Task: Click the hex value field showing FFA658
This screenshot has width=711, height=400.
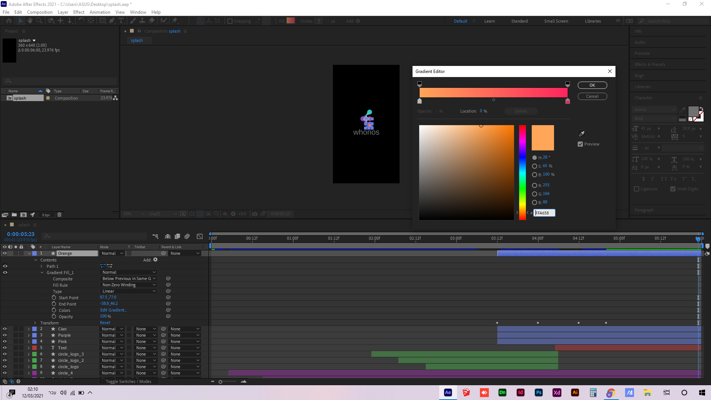Action: coord(544,213)
